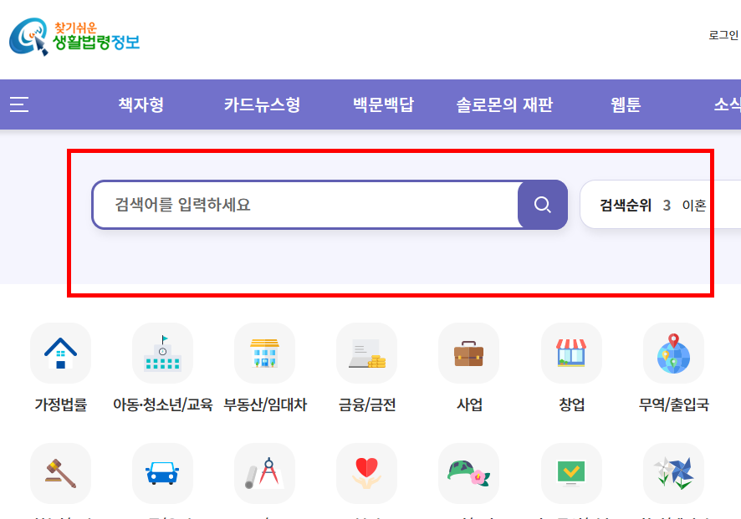
Task: Select the 무역/출입국 globe pin icon
Action: [673, 352]
